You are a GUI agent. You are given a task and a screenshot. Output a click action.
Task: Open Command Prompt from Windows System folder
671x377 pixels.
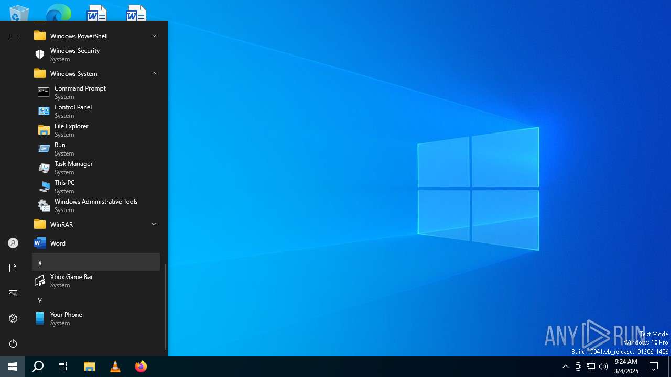pyautogui.click(x=96, y=92)
